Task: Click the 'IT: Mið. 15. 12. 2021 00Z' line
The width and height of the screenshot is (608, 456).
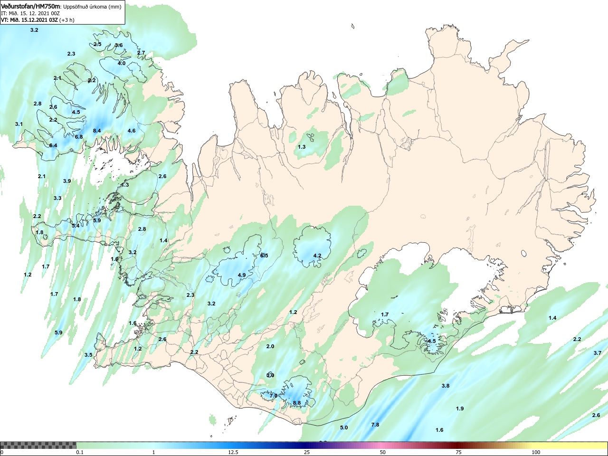Action: [30, 13]
